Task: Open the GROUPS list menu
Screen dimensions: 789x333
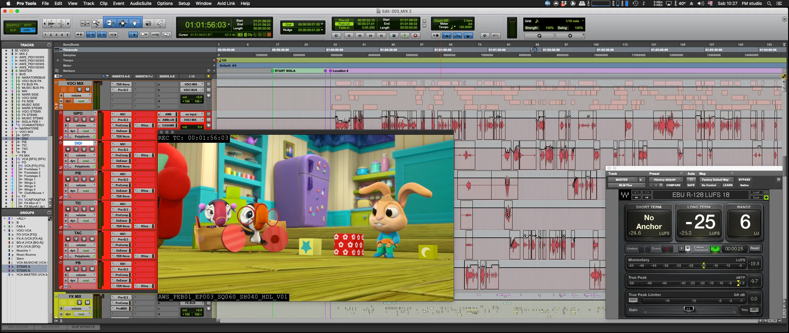Action: tap(49, 213)
